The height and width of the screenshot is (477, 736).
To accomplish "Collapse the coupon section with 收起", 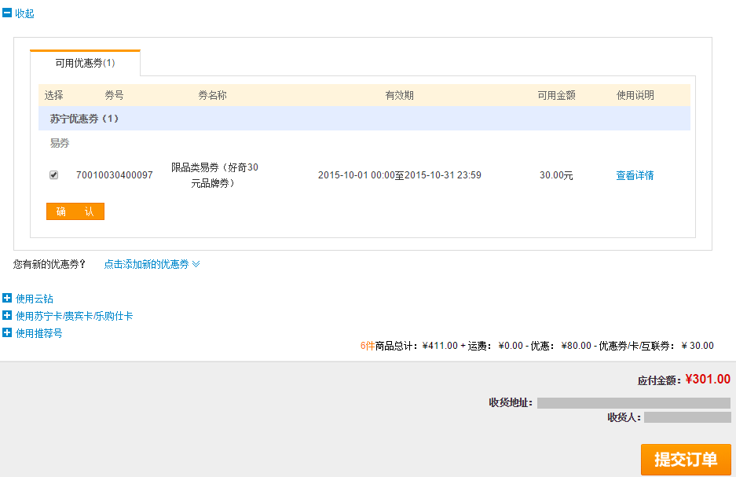I will tap(18, 13).
